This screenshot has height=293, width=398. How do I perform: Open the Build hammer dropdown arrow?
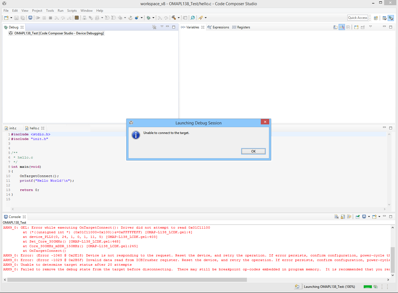point(179,18)
